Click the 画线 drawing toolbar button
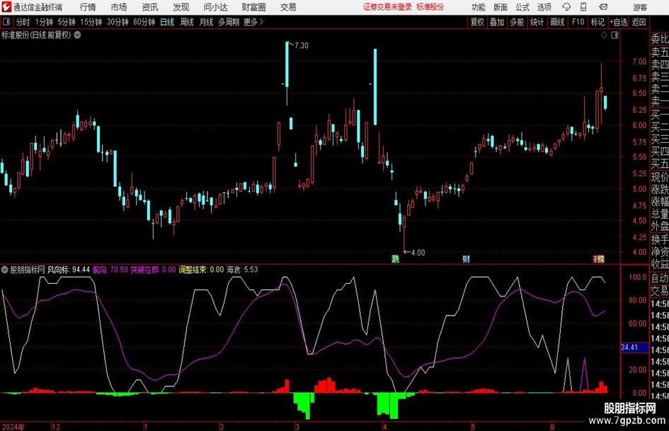The width and height of the screenshot is (669, 431). click(x=557, y=22)
